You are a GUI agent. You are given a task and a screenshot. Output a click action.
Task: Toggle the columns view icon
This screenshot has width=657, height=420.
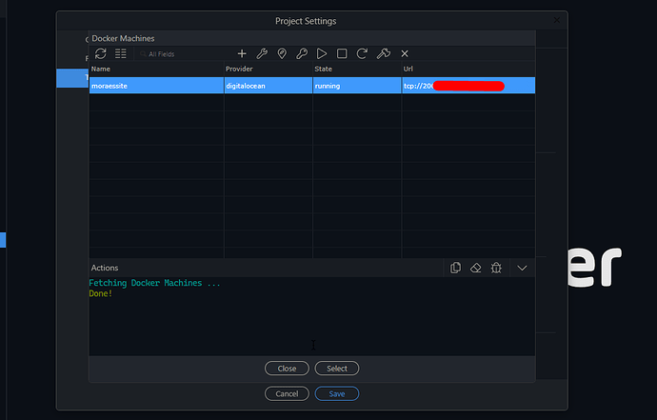[x=121, y=53]
